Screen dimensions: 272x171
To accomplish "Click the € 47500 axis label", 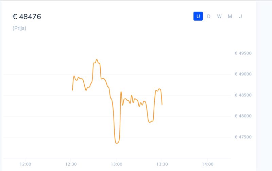I will pyautogui.click(x=243, y=137).
